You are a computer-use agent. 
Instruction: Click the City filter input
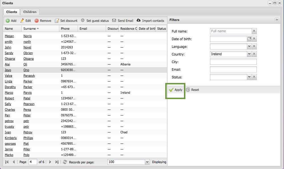[233, 62]
